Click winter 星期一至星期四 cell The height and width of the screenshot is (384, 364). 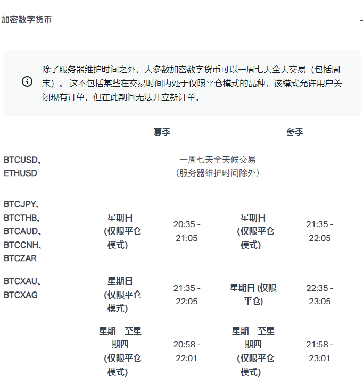click(x=253, y=351)
